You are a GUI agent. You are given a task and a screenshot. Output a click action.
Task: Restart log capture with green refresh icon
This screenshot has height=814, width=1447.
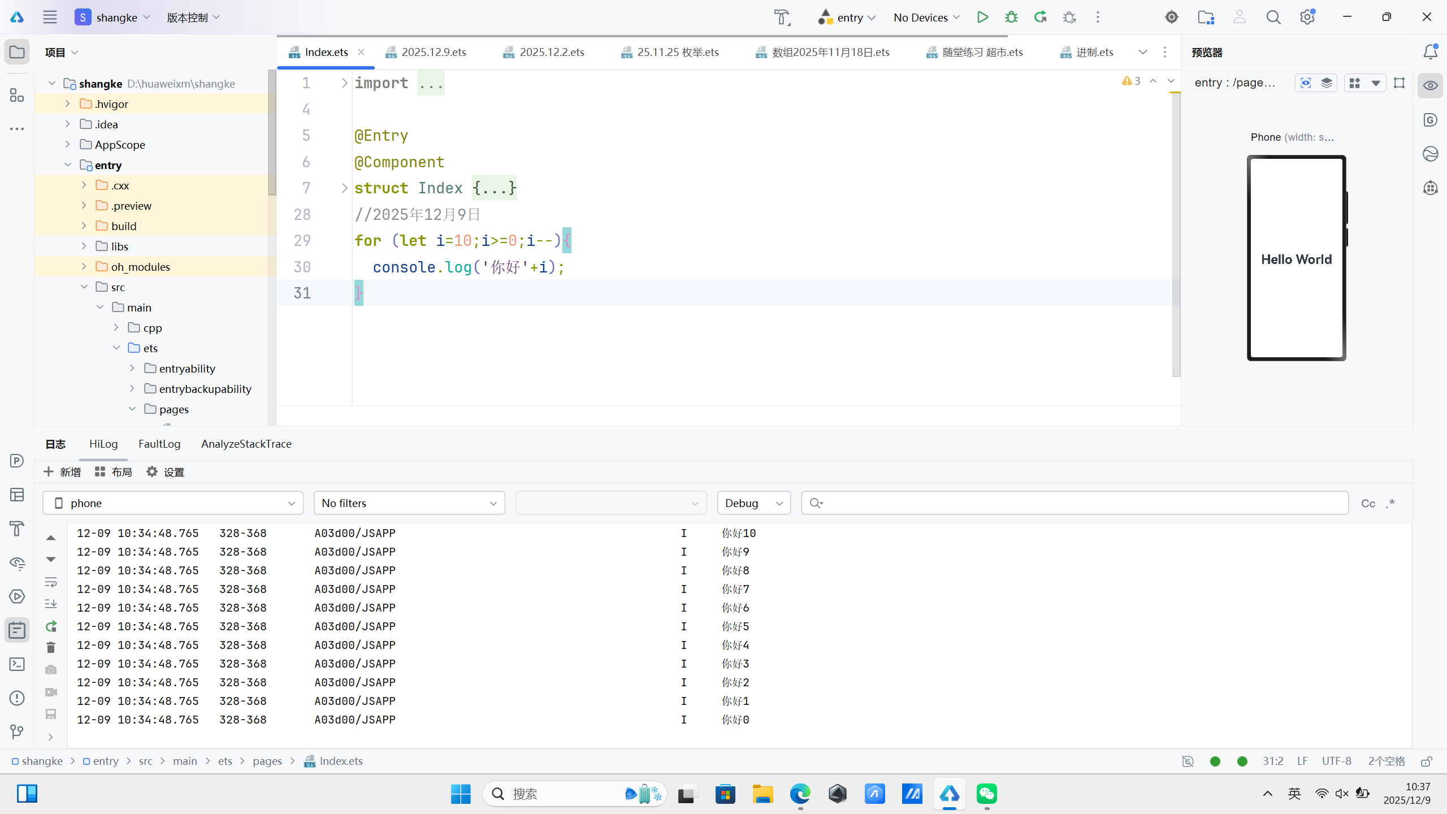[x=51, y=626]
